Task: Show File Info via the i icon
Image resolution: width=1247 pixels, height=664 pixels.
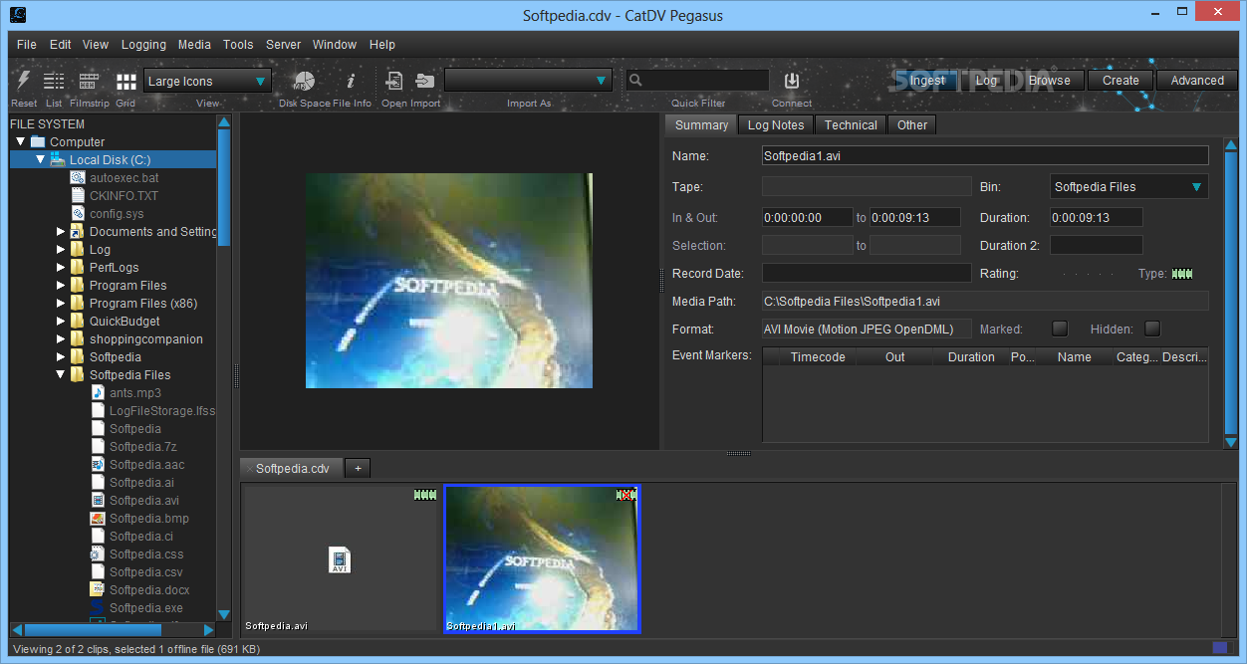Action: pos(351,82)
